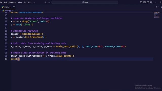The width and height of the screenshot is (162, 91).
Task: Toggle the primary side bar layout icon
Action: click(141, 2)
